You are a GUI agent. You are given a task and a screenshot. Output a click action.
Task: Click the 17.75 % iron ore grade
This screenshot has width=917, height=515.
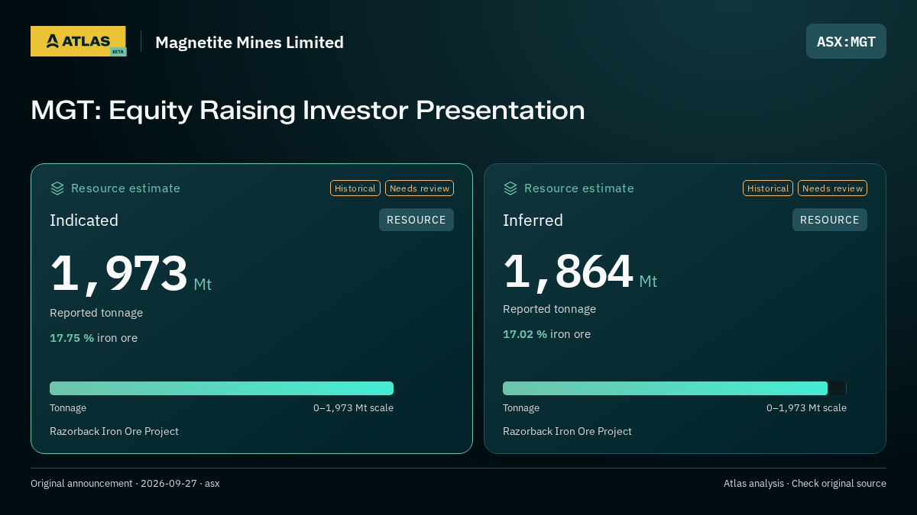[x=93, y=337]
